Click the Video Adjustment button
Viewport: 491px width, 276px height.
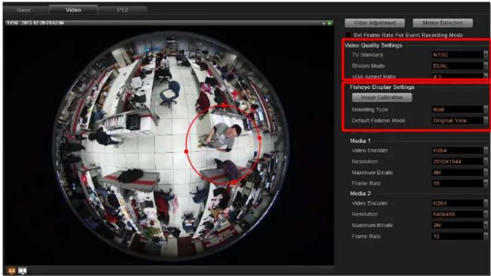[374, 23]
